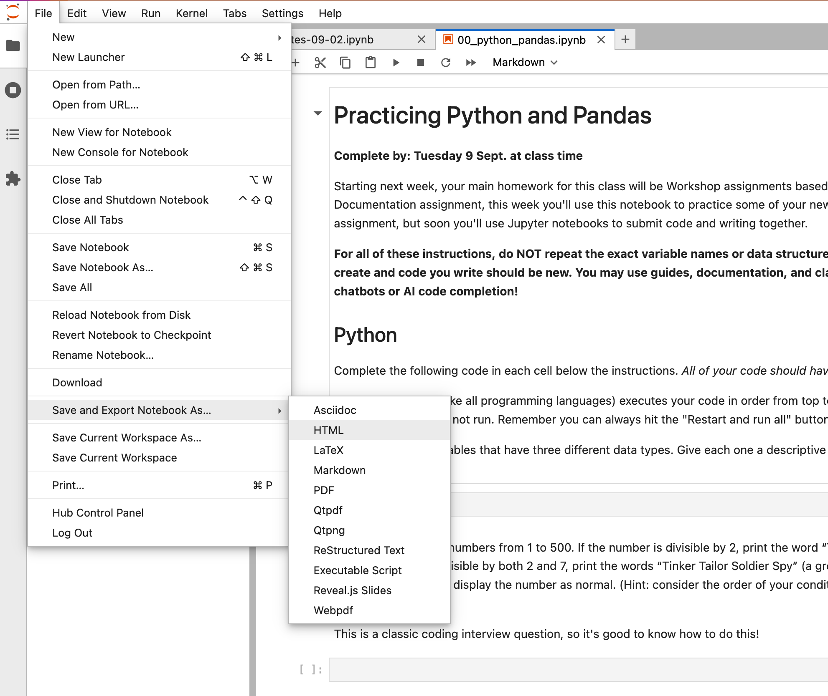
Task: Export notebook as ReStructured Text
Action: (x=369, y=550)
